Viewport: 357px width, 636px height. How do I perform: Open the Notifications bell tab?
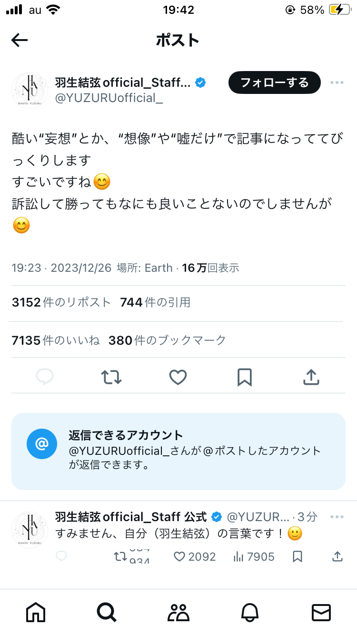(250, 612)
